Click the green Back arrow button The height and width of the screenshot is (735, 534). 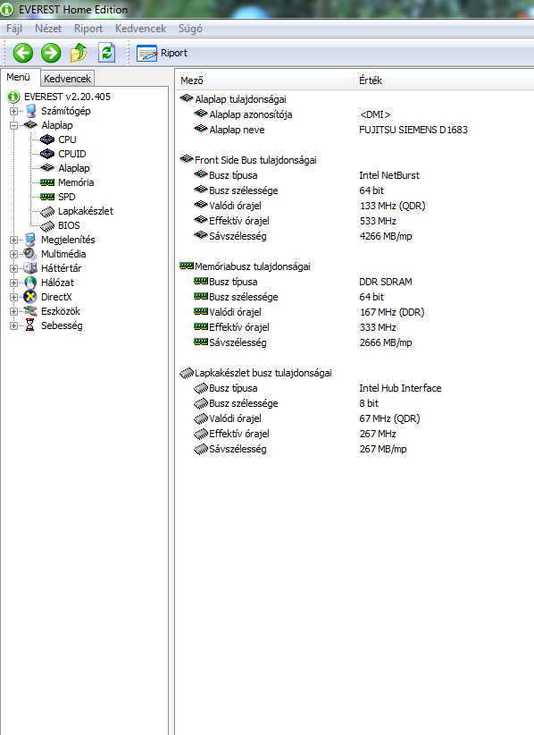22,53
